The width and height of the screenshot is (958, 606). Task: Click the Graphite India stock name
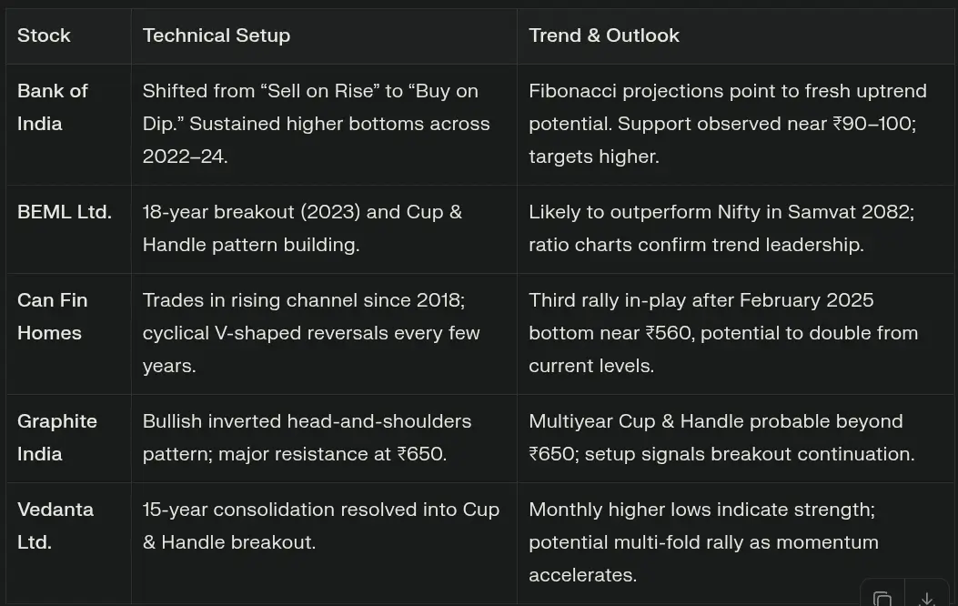(56, 438)
